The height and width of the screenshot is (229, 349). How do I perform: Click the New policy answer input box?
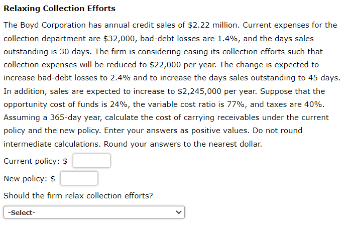[79, 178]
